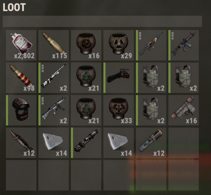
Task: Click the medical cross pumpkin x33
Action: (x=118, y=110)
